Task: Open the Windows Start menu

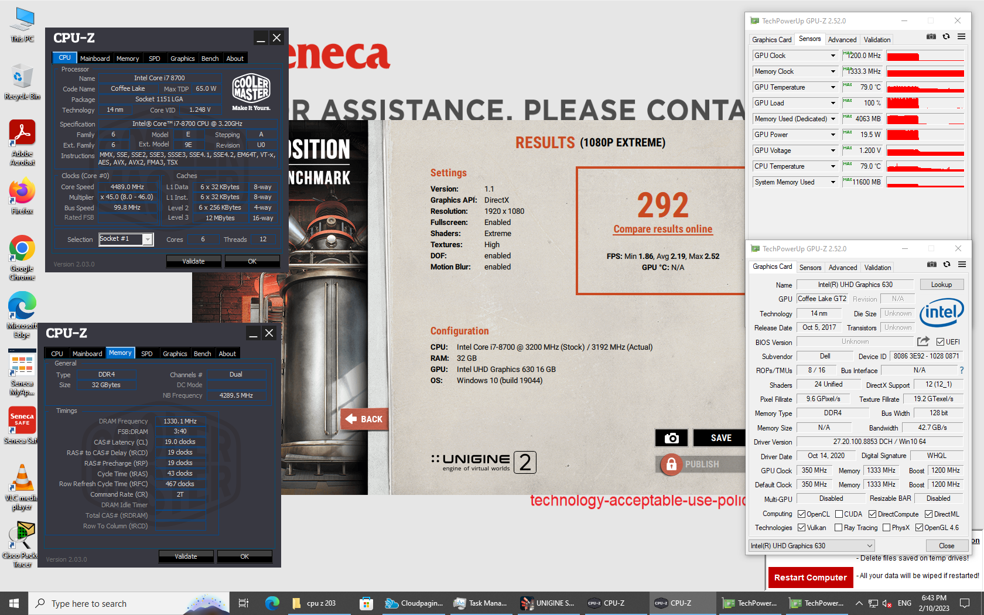Action: [14, 603]
